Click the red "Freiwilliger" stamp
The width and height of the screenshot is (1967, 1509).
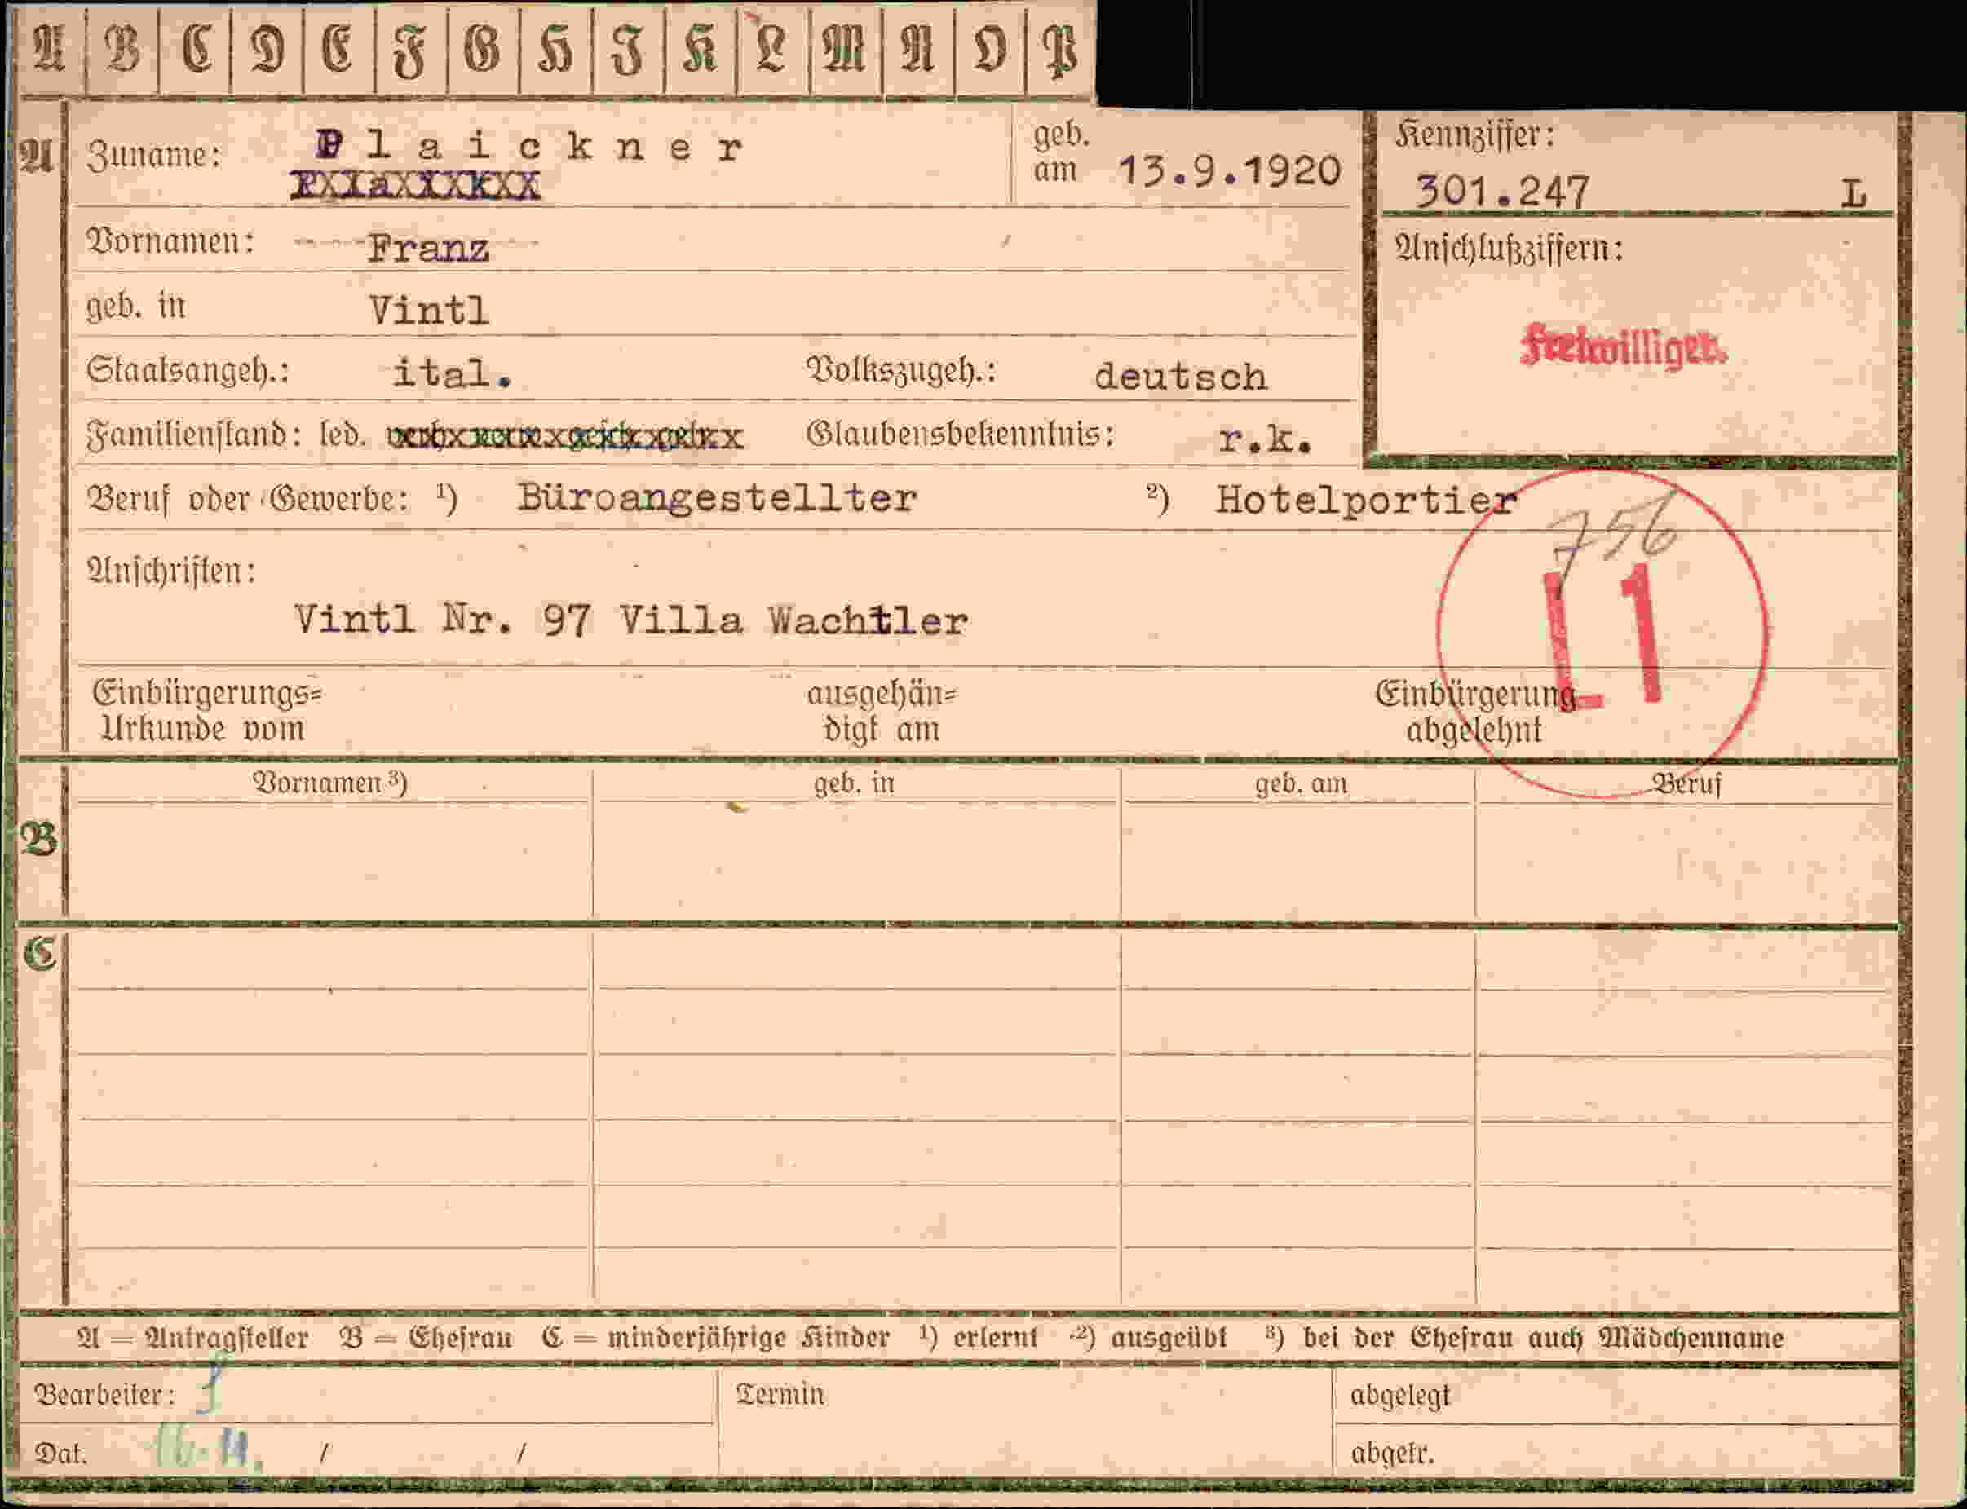[1624, 346]
